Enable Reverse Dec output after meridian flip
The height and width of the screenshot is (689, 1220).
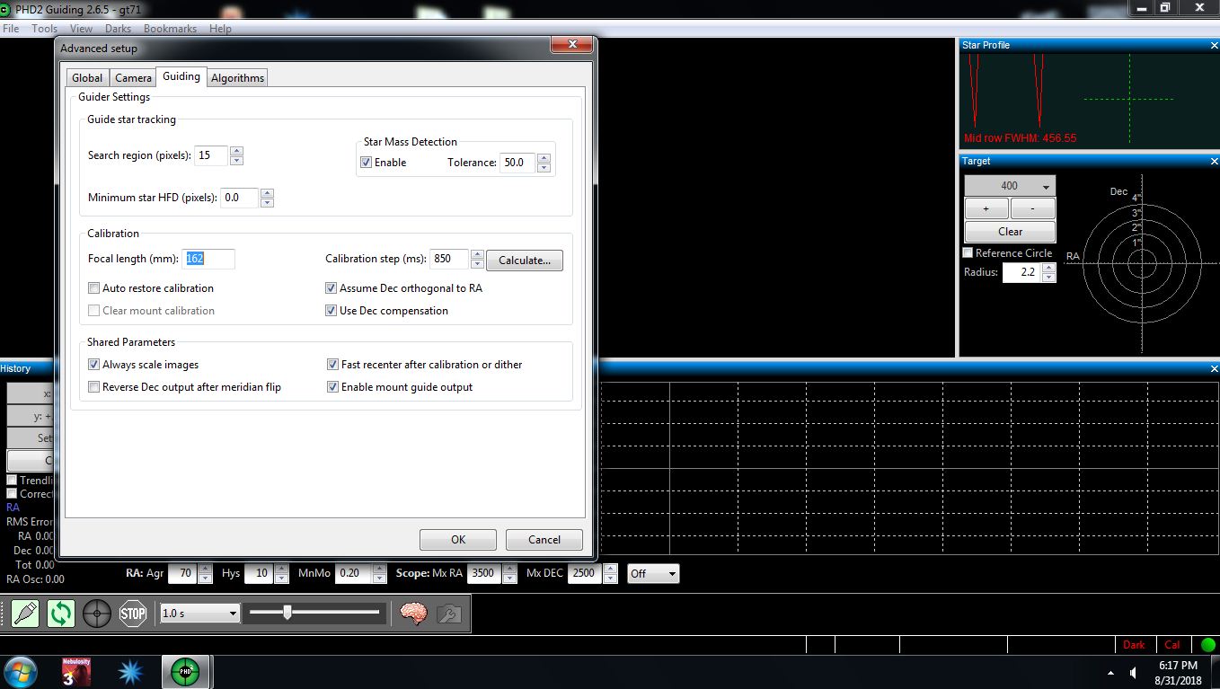click(94, 387)
